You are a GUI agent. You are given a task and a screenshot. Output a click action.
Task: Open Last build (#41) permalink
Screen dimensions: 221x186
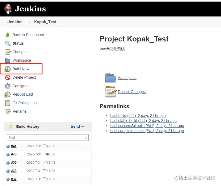[138, 116]
